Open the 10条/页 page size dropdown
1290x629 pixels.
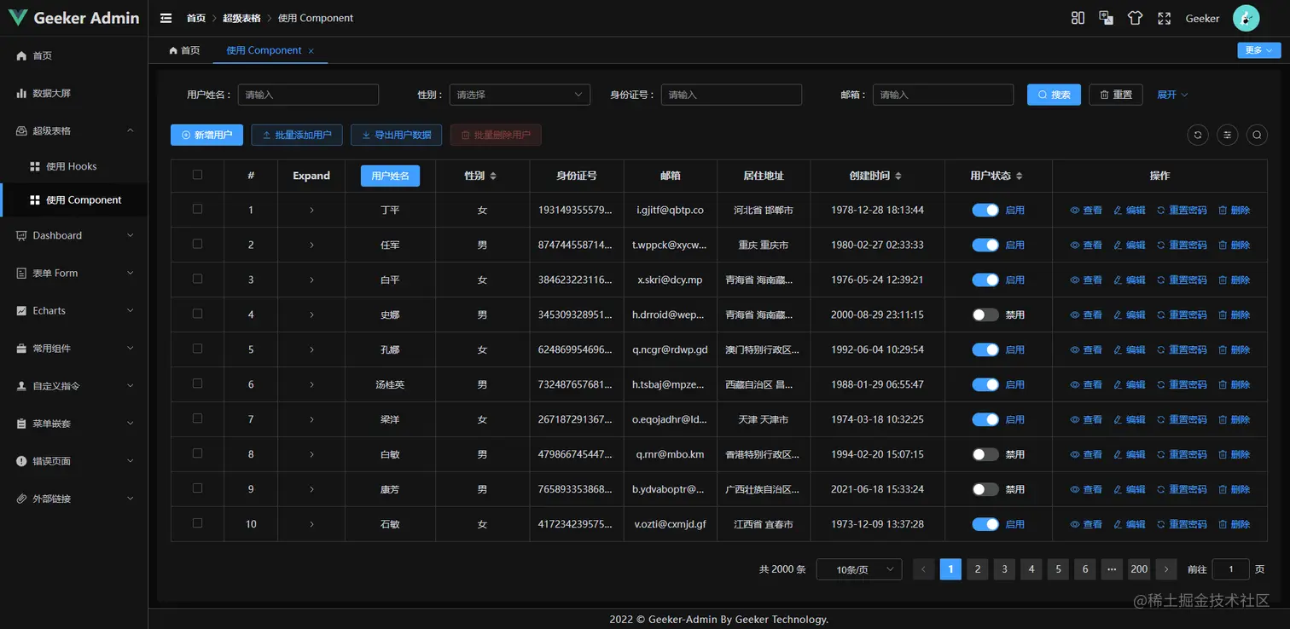858,569
